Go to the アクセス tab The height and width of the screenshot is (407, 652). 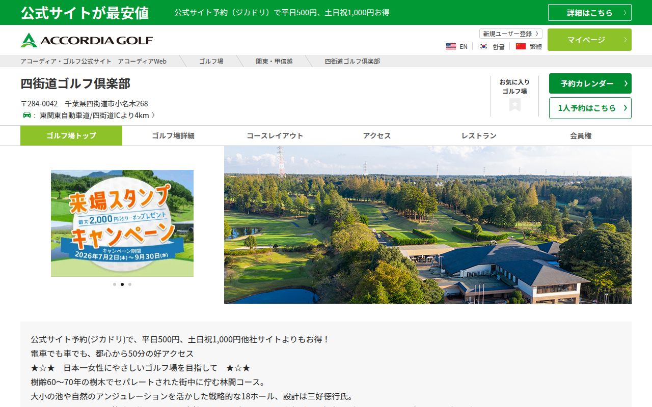coord(377,136)
